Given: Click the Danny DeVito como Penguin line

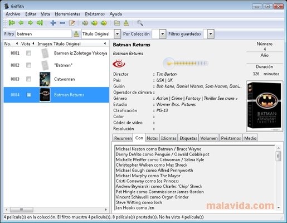Looking at the screenshot, I should (x=162, y=154).
